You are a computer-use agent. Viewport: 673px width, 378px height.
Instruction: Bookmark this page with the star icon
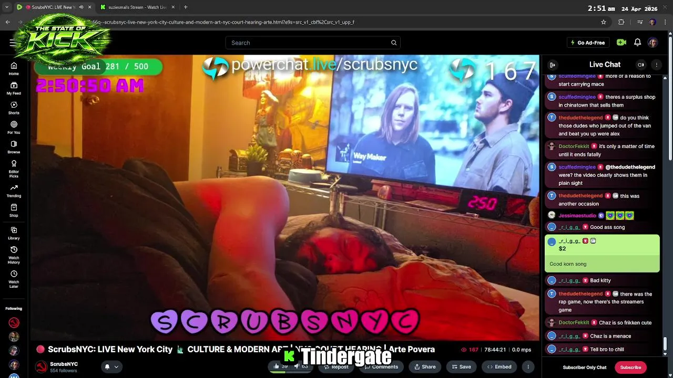(x=604, y=22)
